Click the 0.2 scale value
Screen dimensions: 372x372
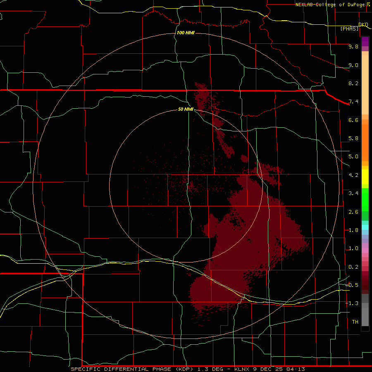pos(353,267)
